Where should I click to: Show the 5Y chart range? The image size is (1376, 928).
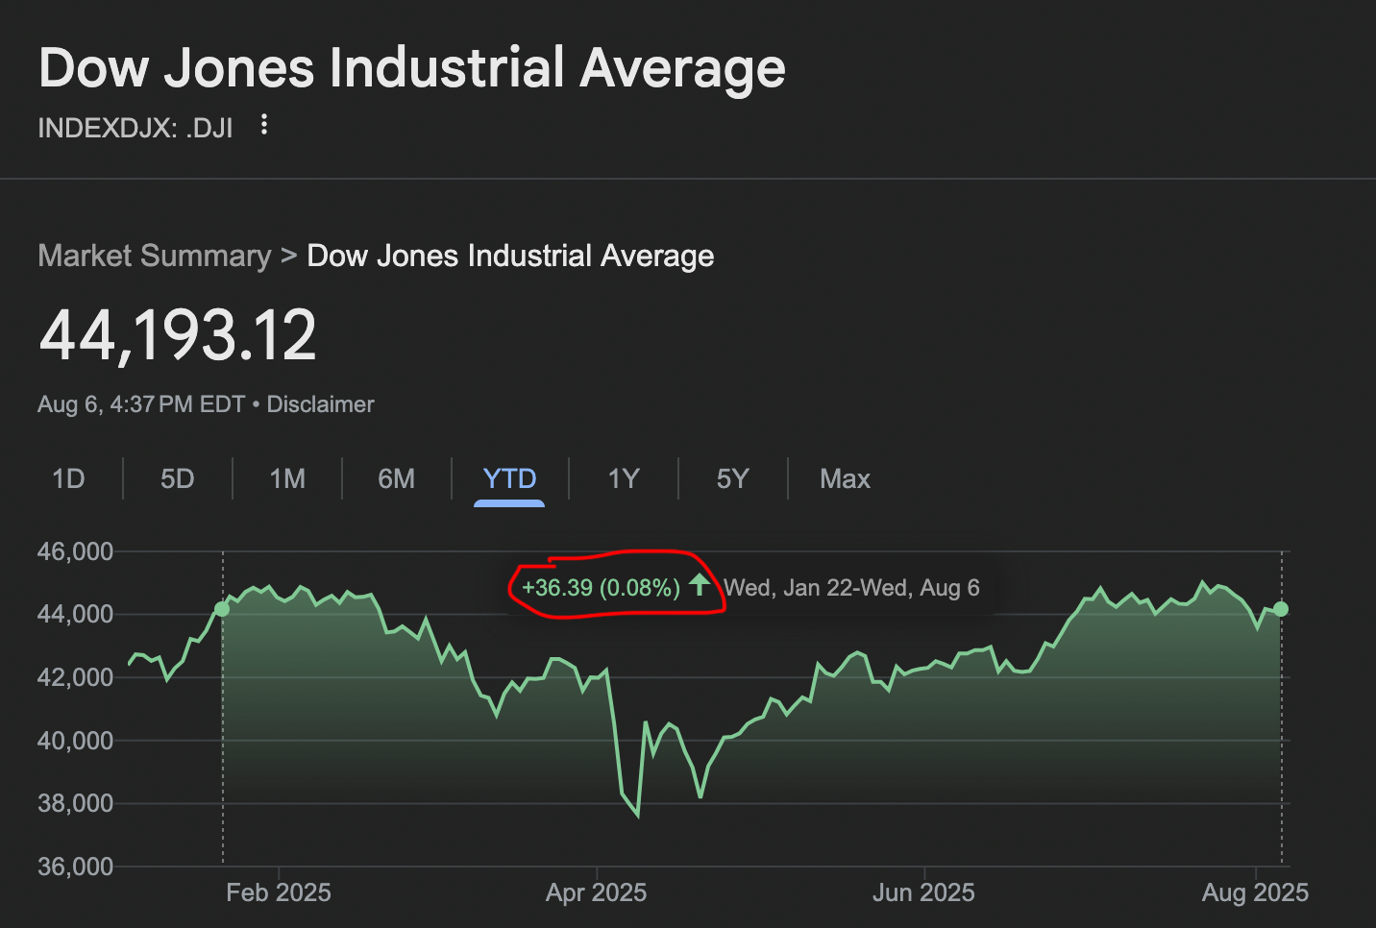coord(732,478)
